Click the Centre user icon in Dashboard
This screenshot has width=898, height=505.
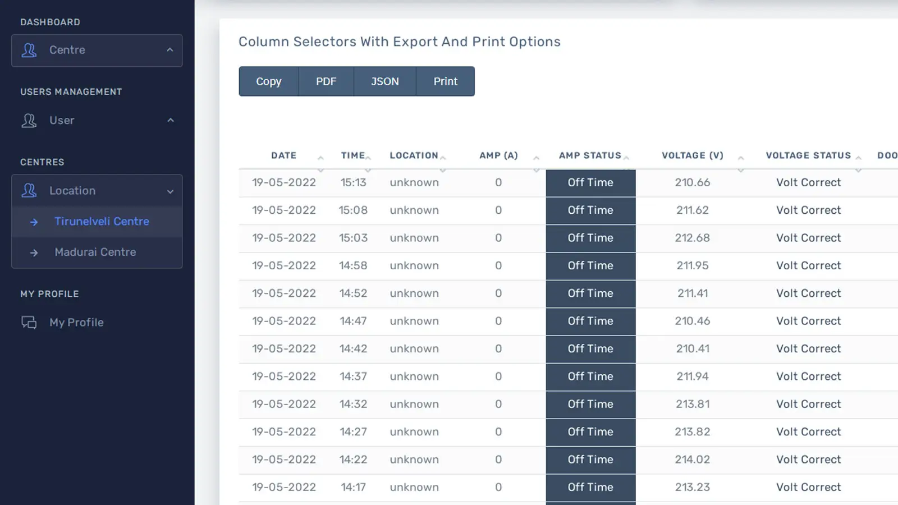[29, 50]
